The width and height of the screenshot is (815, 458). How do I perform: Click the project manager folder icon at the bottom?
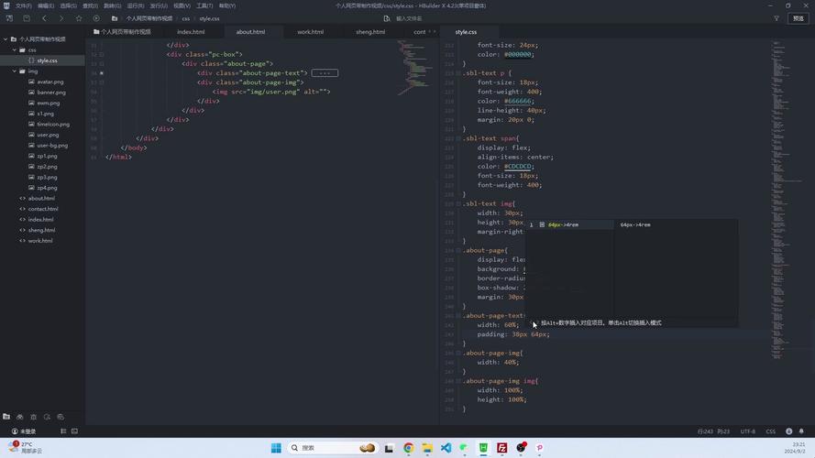pos(6,417)
